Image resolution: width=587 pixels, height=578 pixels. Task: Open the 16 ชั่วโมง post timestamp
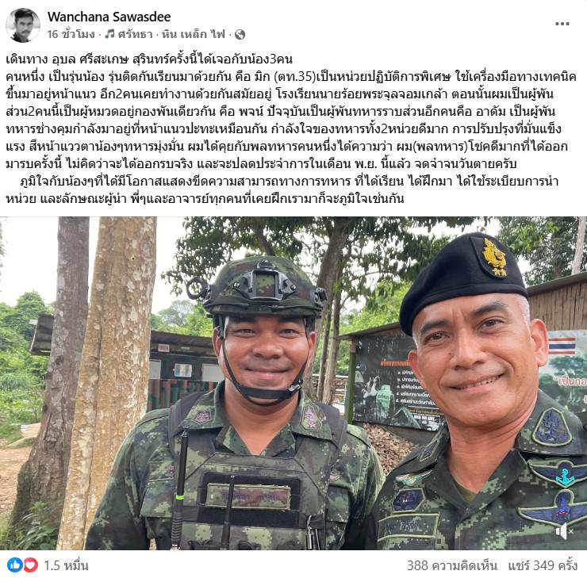(x=71, y=34)
